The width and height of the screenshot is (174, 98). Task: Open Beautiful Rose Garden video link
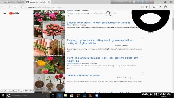pyautogui.click(x=98, y=23)
